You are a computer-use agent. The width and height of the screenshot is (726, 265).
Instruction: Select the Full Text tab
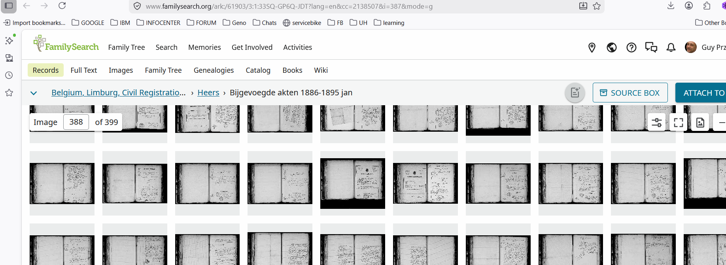[x=84, y=70]
